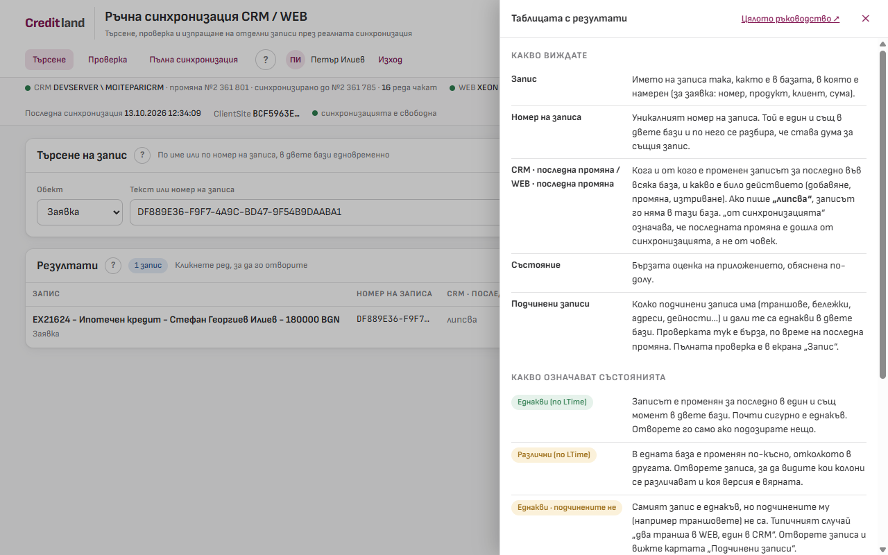This screenshot has width=888, height=555.
Task: Click the help icon next to Търсене на запис
Action: tap(142, 155)
